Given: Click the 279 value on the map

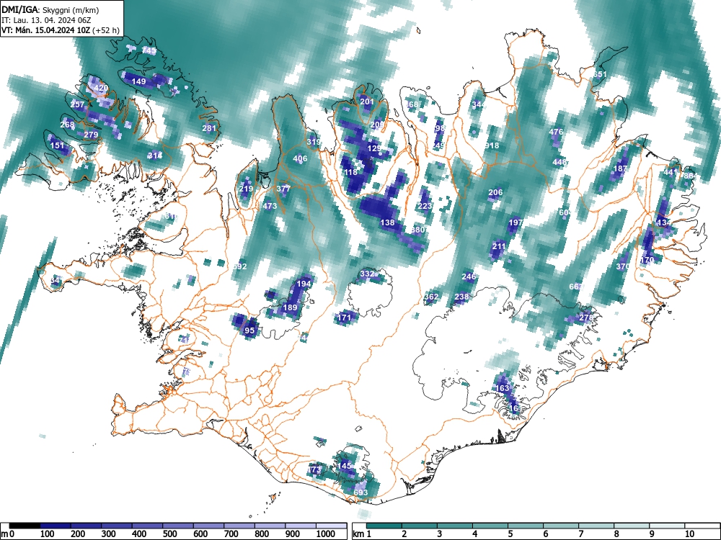Looking at the screenshot, I should (x=91, y=135).
